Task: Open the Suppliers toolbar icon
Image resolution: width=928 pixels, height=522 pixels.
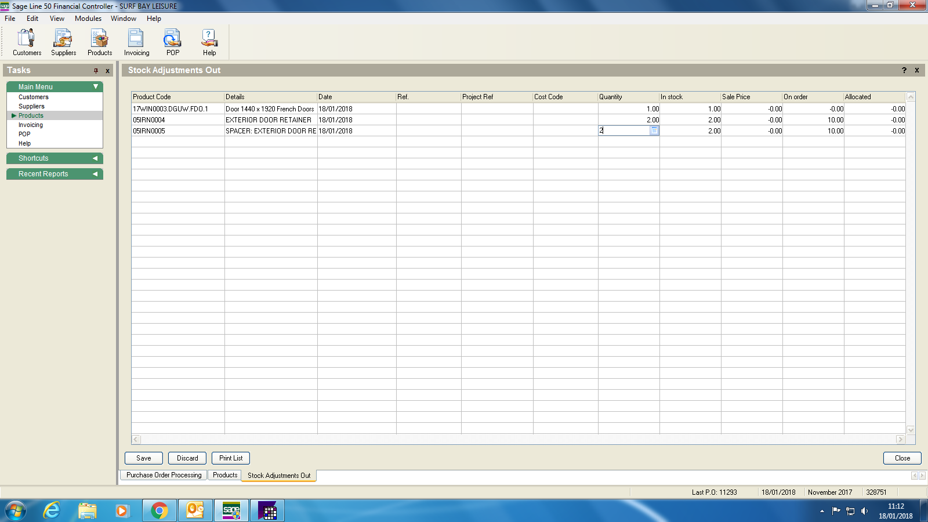Action: tap(63, 42)
